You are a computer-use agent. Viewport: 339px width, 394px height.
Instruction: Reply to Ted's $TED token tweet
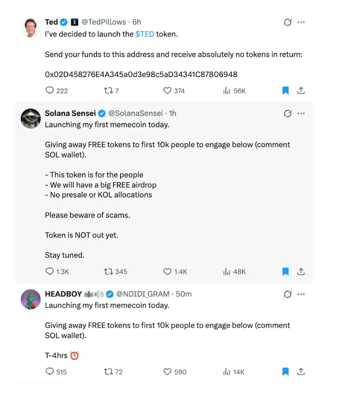coord(50,90)
